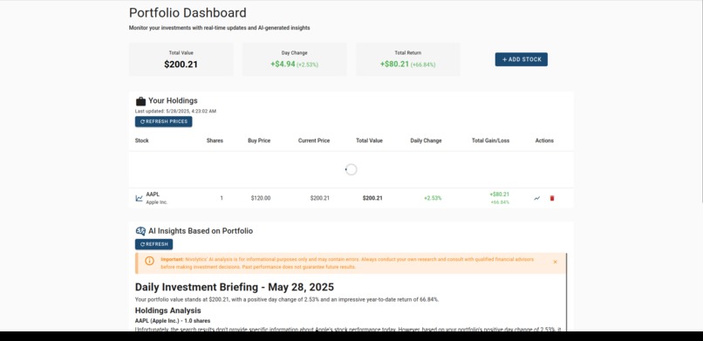Image resolution: width=703 pixels, height=341 pixels.
Task: Click the briefcase icon next to Your Holdings
Action: click(140, 101)
